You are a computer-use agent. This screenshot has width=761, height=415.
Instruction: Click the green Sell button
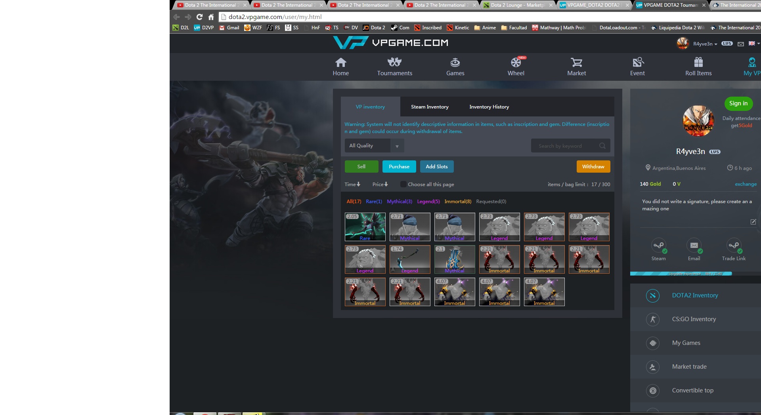[361, 167]
